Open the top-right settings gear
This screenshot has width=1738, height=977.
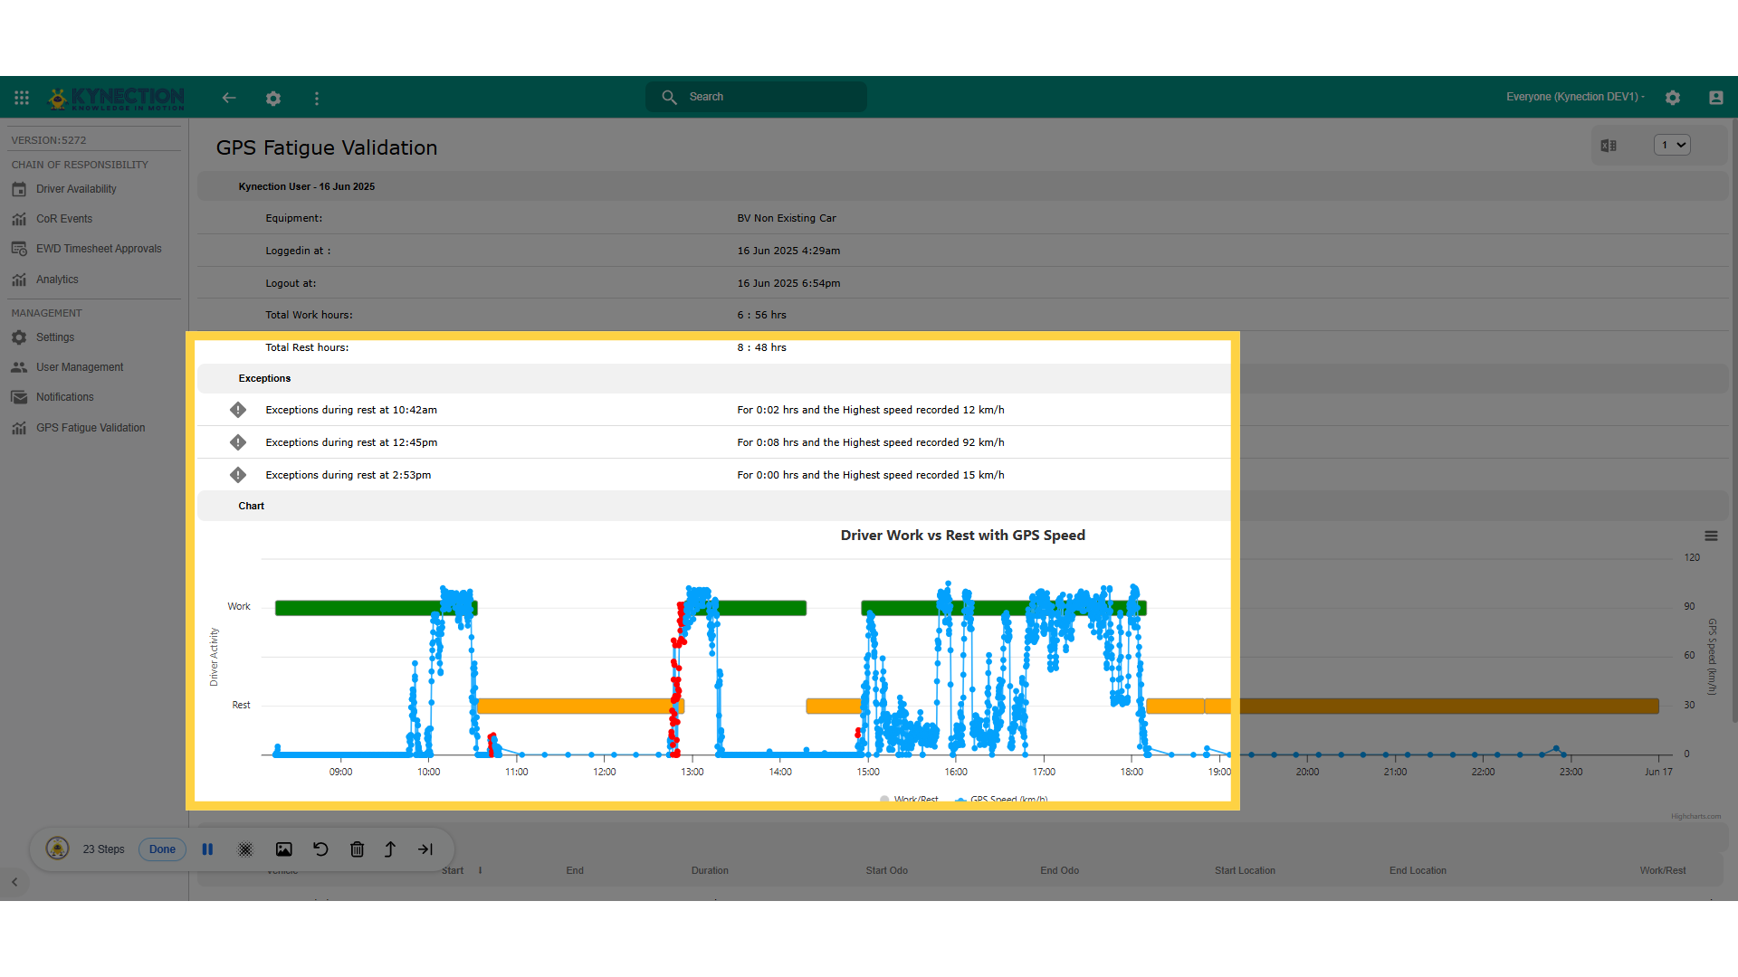click(1673, 98)
